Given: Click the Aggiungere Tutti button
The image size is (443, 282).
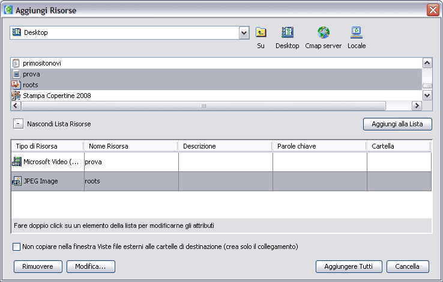Looking at the screenshot, I should [348, 266].
